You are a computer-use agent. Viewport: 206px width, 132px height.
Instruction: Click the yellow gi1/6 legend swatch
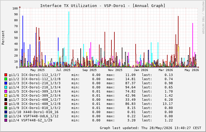6,95
